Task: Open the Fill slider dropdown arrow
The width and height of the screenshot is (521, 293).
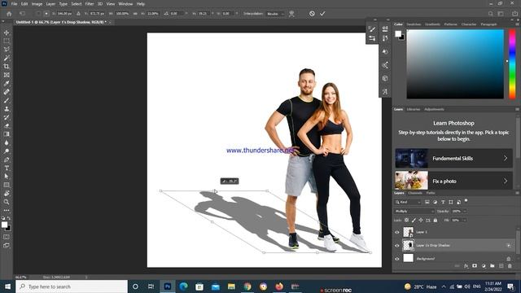Action: point(464,220)
